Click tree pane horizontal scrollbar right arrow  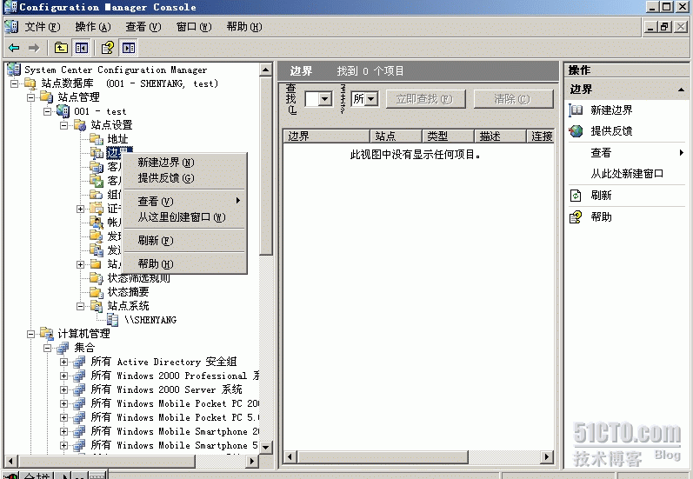tap(252, 462)
